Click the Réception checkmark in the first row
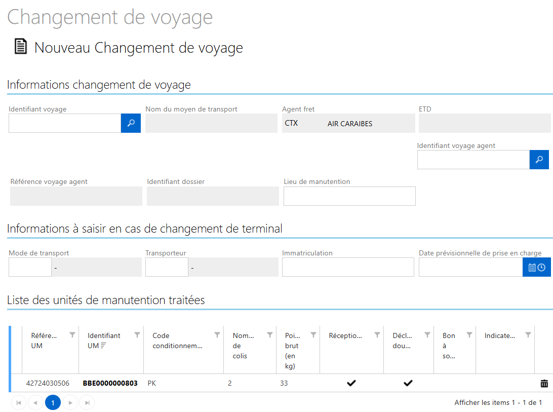 pyautogui.click(x=351, y=384)
